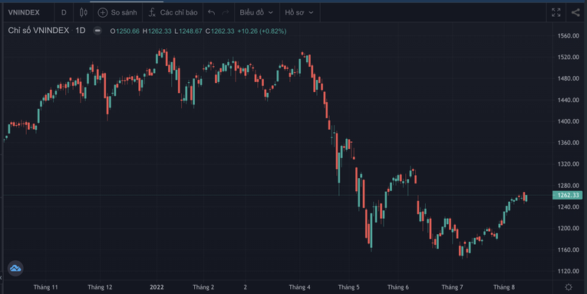Click the 1200.00 price axis label
This screenshot has height=294, width=587.
point(569,228)
